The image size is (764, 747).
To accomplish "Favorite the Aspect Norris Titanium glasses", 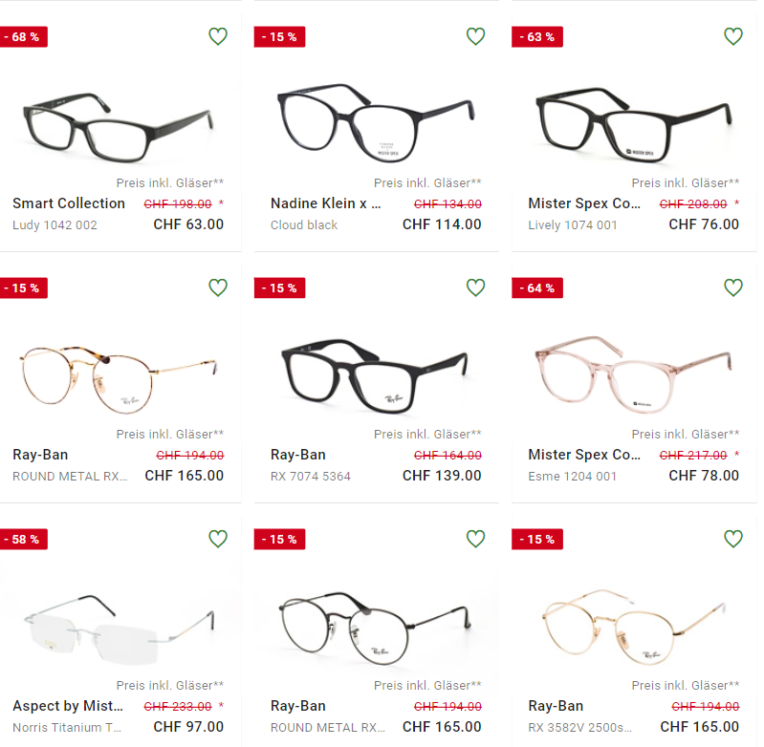I will point(218,538).
